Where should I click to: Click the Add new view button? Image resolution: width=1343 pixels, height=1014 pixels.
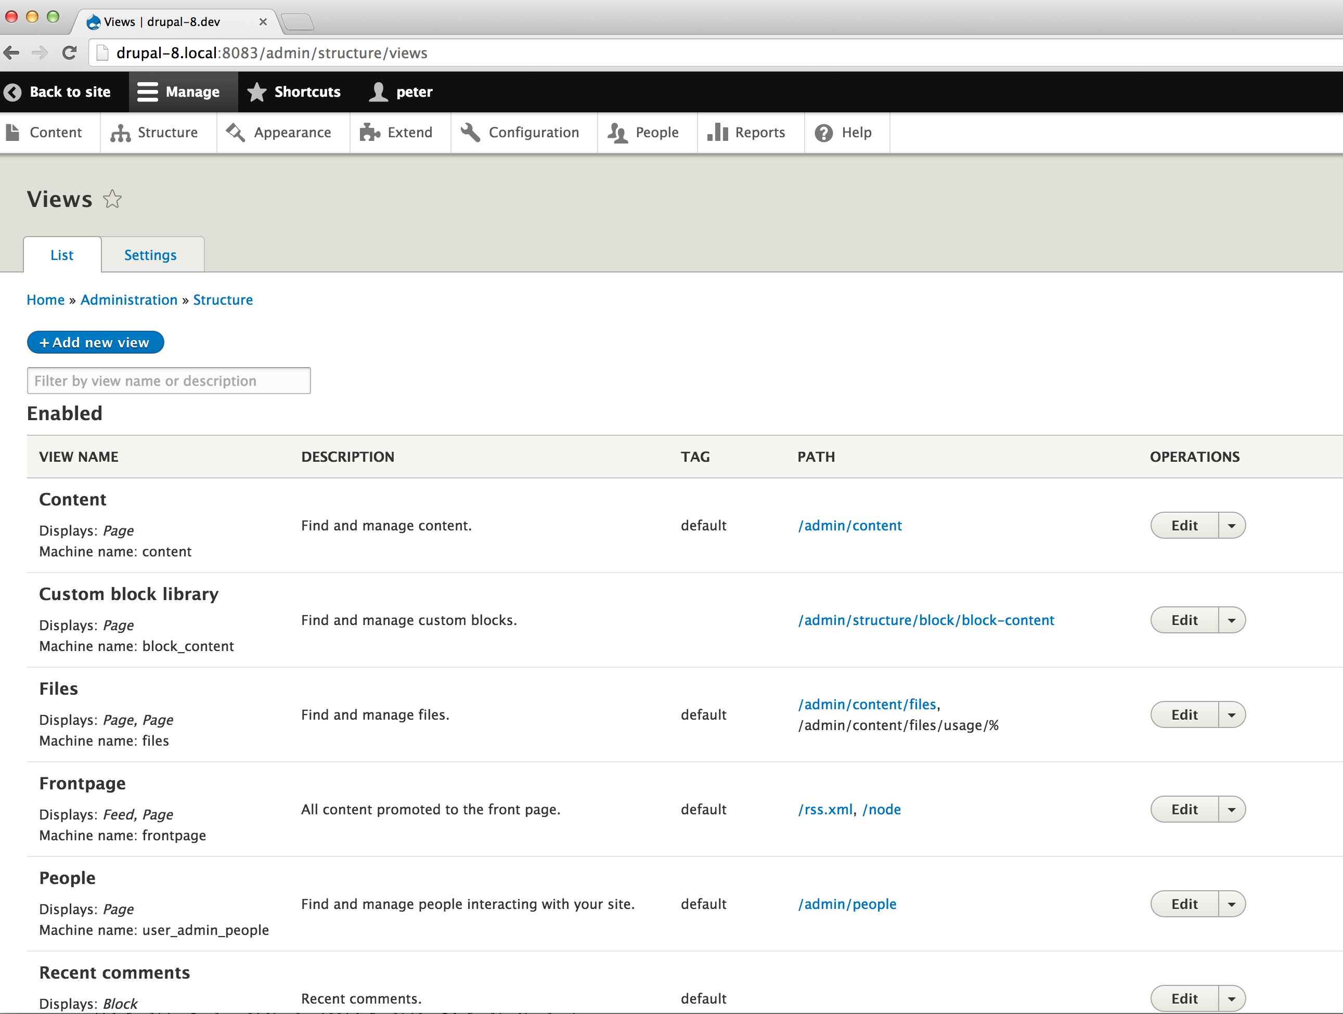(x=95, y=342)
